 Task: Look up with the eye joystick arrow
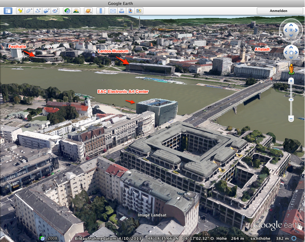point(291,25)
